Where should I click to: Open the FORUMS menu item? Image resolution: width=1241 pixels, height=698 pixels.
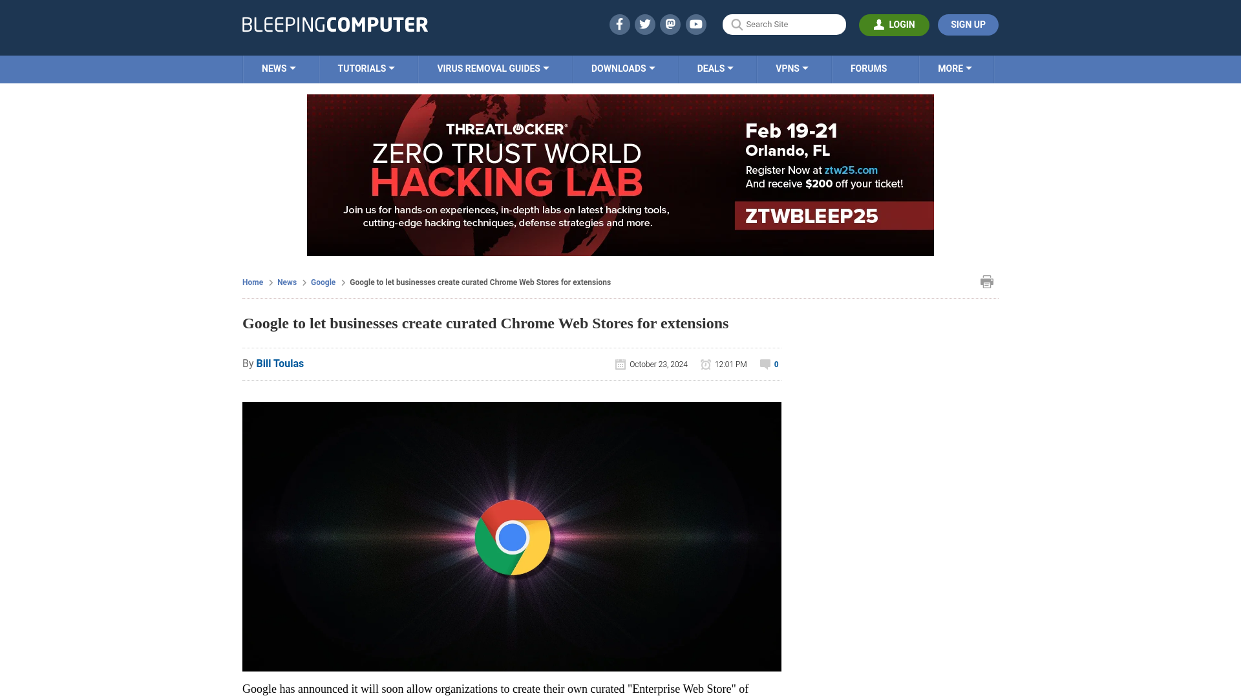(869, 68)
